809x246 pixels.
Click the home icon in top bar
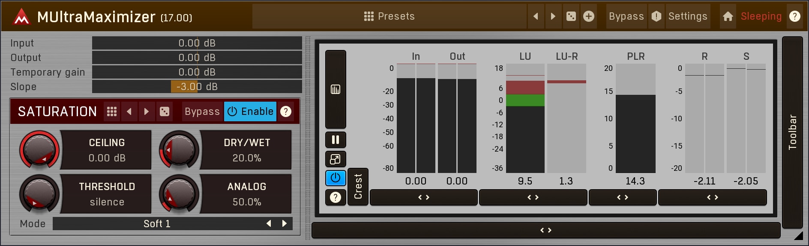(728, 16)
